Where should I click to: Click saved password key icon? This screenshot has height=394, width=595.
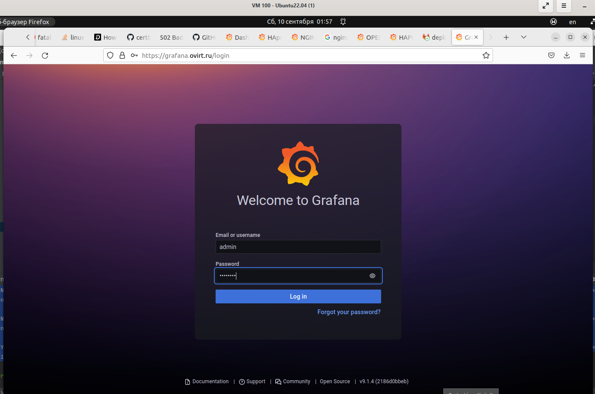[134, 55]
